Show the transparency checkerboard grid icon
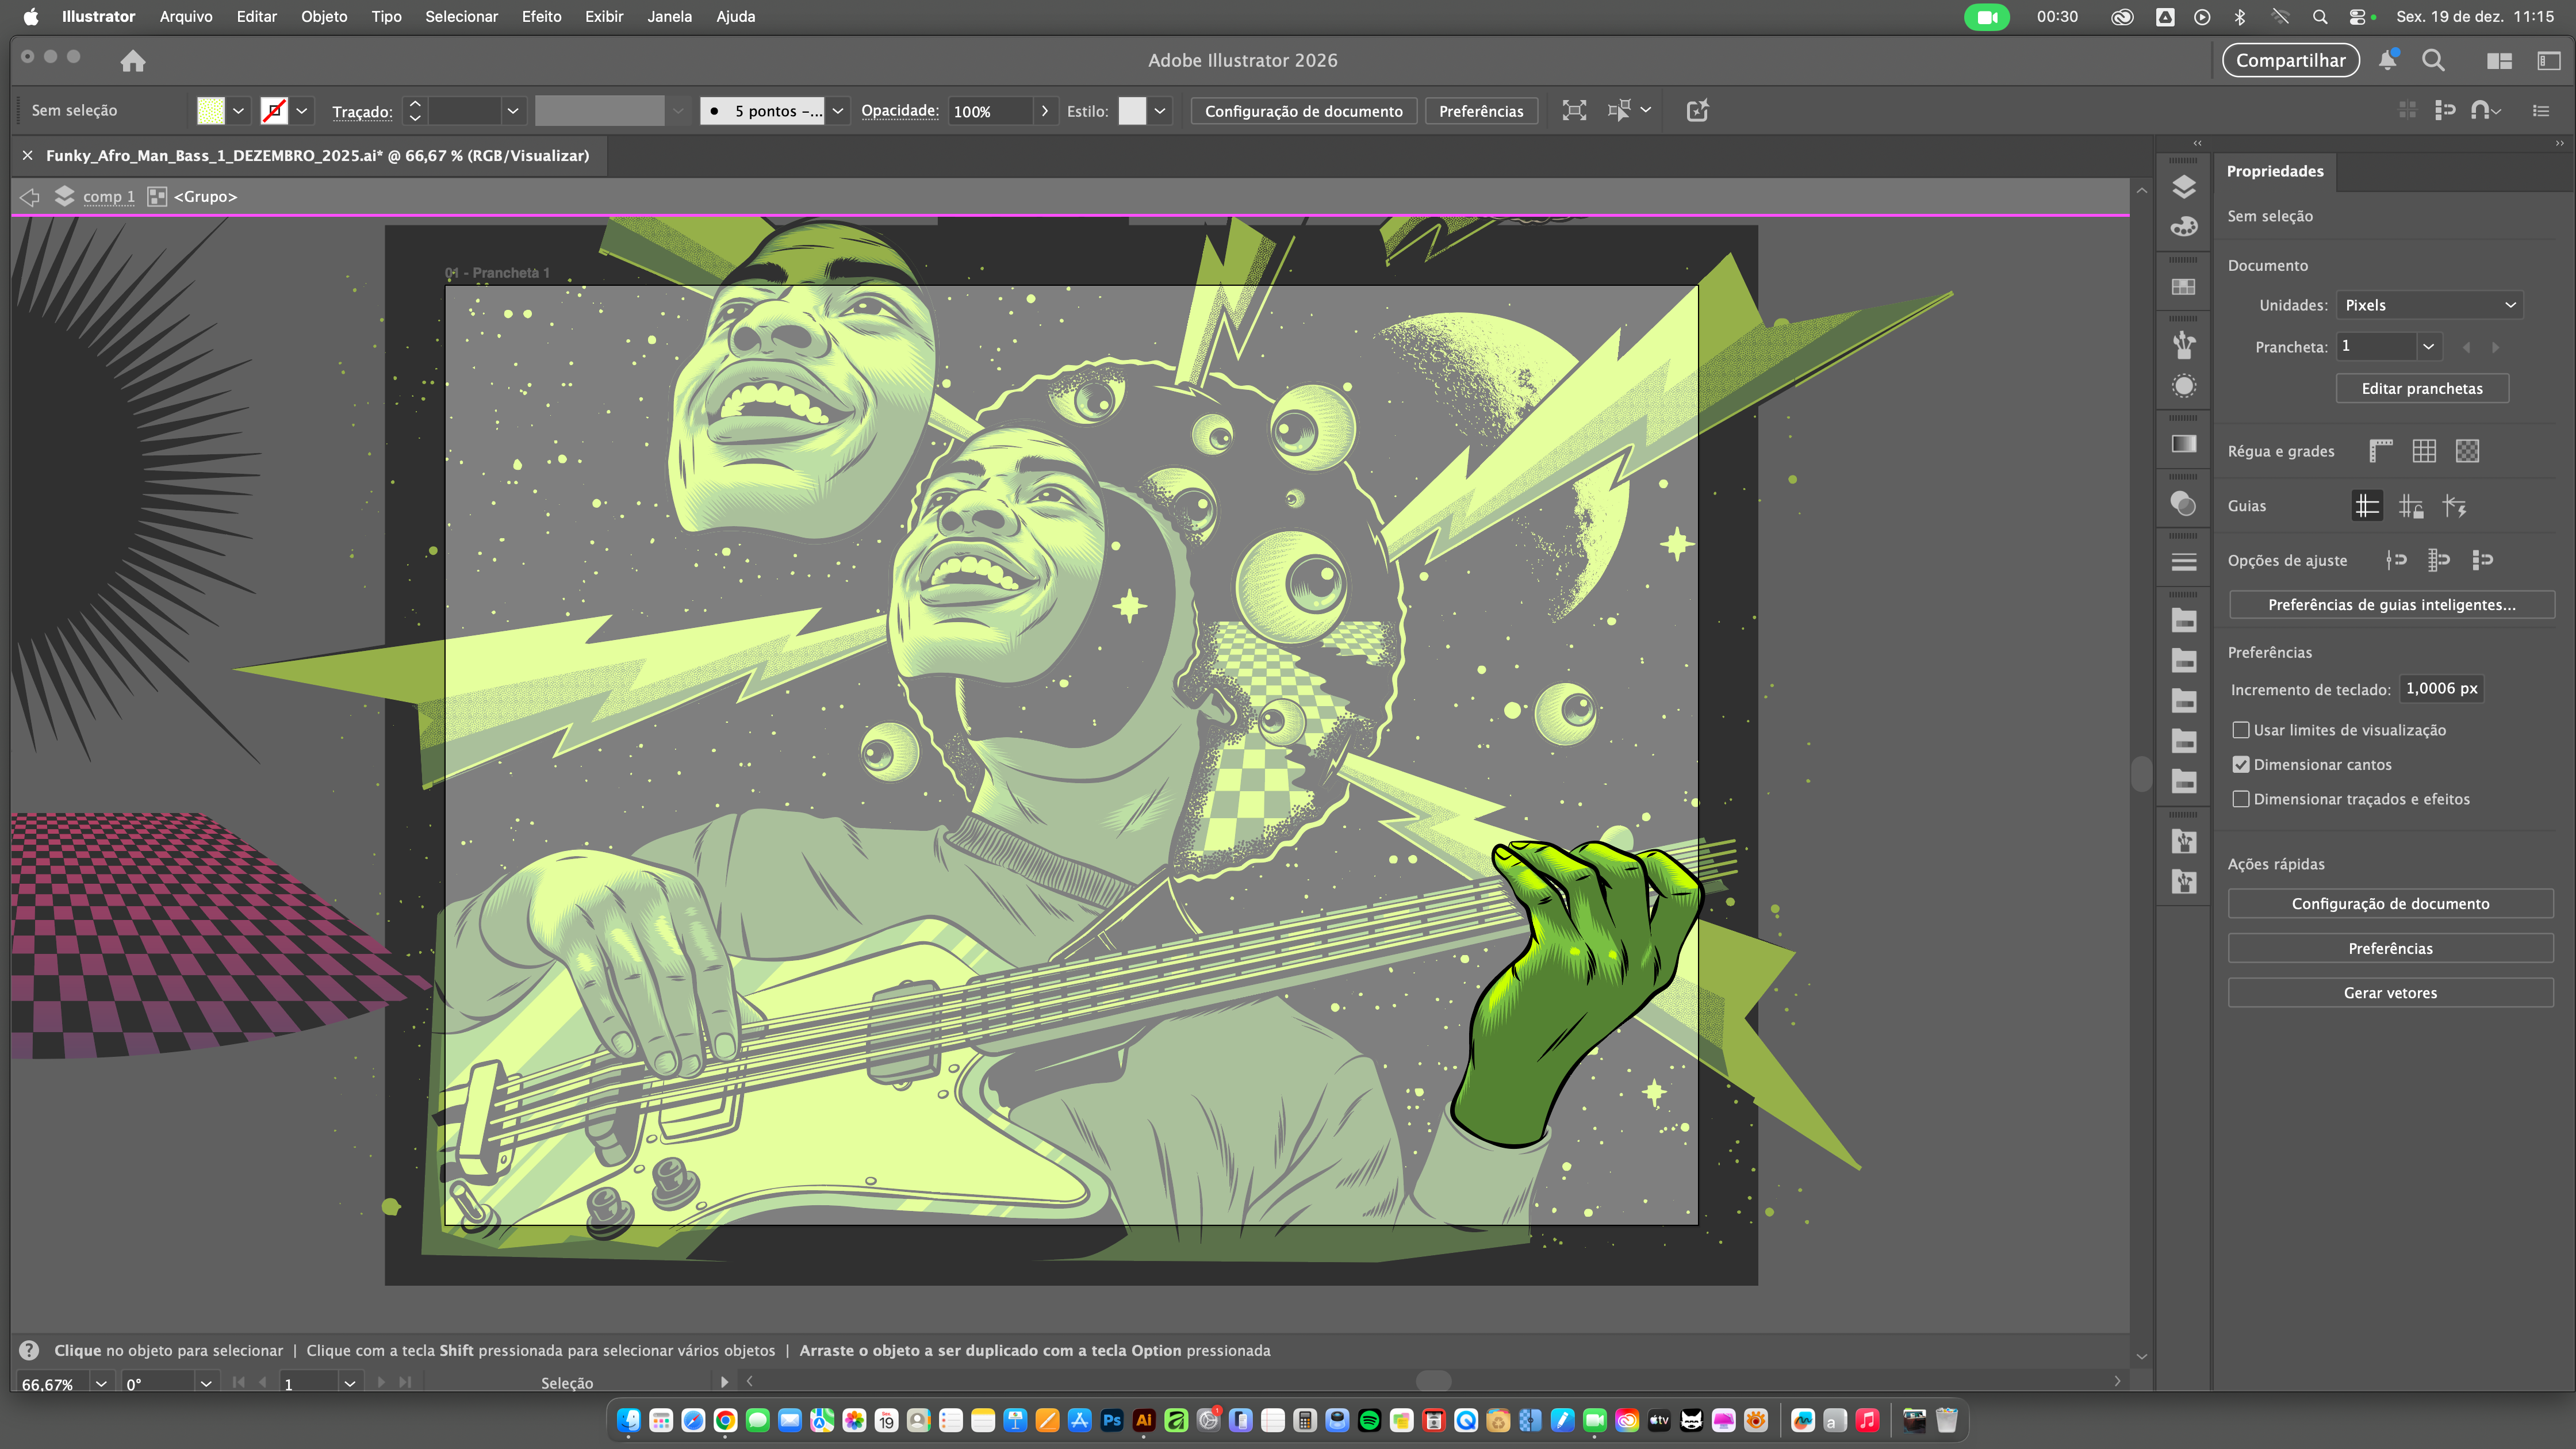Viewport: 2576px width, 1449px height. (x=2468, y=452)
